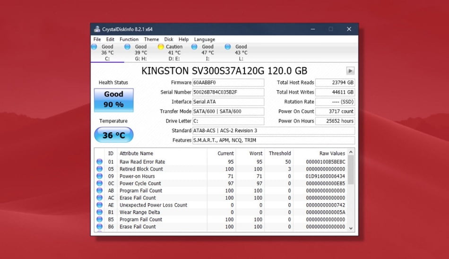Viewport: 449px width, 259px height.
Task: Open the File menu
Action: tap(97, 39)
